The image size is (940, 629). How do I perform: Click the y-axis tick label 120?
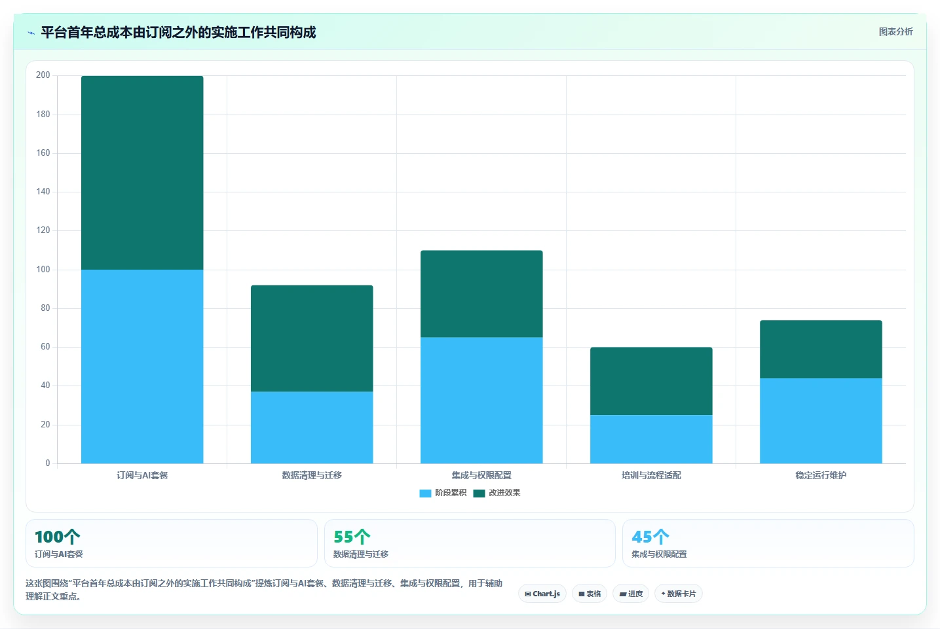coord(43,230)
